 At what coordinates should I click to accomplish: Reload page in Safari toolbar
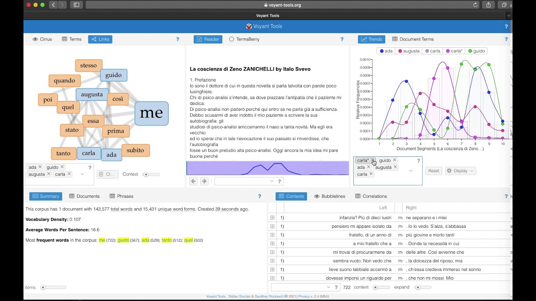click(475, 5)
